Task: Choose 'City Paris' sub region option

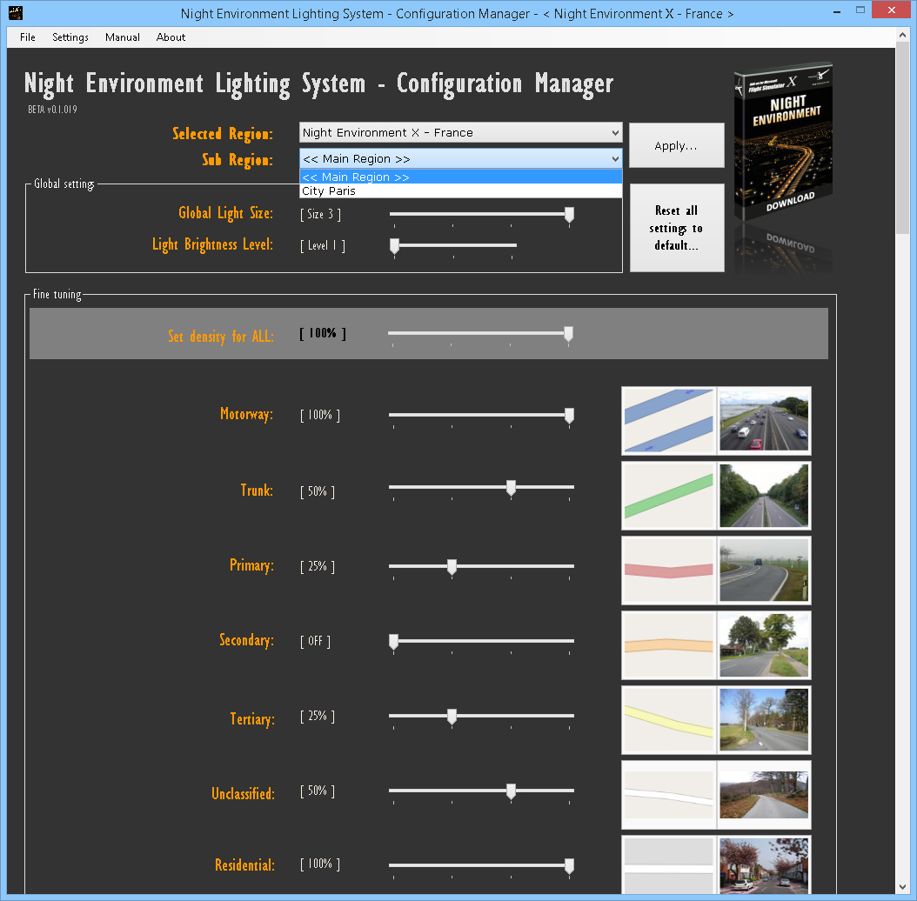Action: pyautogui.click(x=460, y=191)
